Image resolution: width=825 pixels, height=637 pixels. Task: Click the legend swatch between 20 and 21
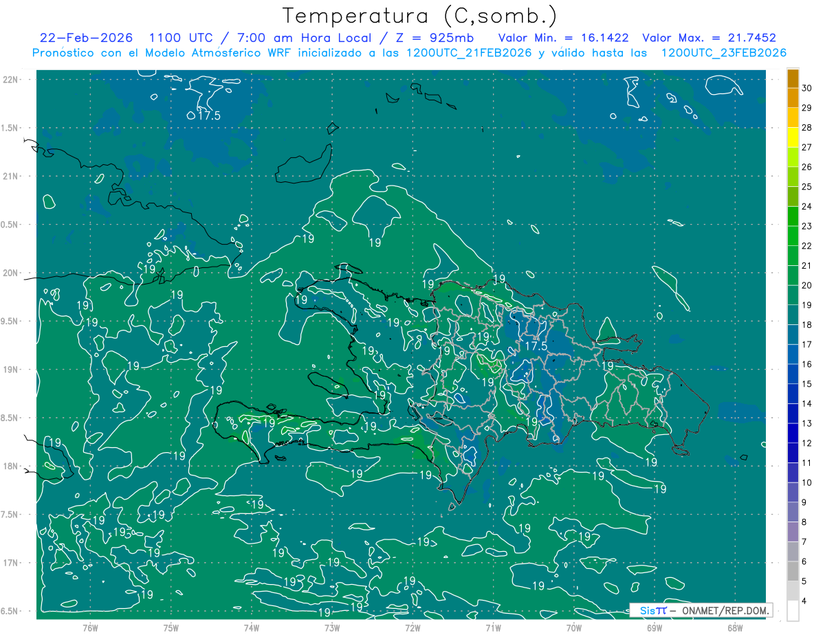coord(793,276)
